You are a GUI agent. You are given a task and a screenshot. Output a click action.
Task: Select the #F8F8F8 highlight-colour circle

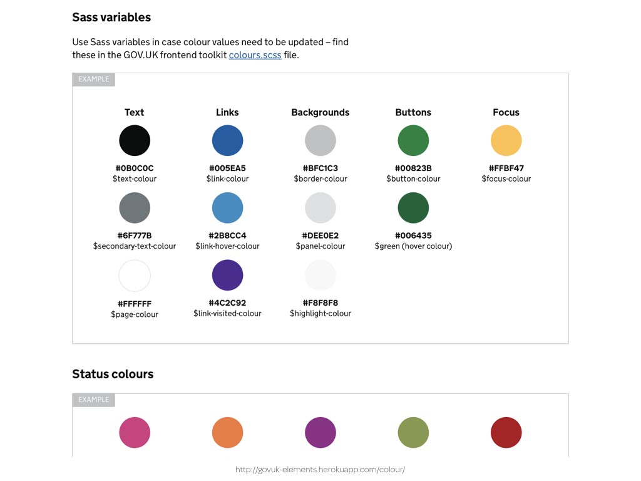point(320,276)
